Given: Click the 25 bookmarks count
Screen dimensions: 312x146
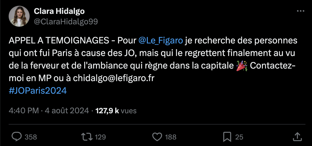Looking at the screenshot, I should [239, 137].
